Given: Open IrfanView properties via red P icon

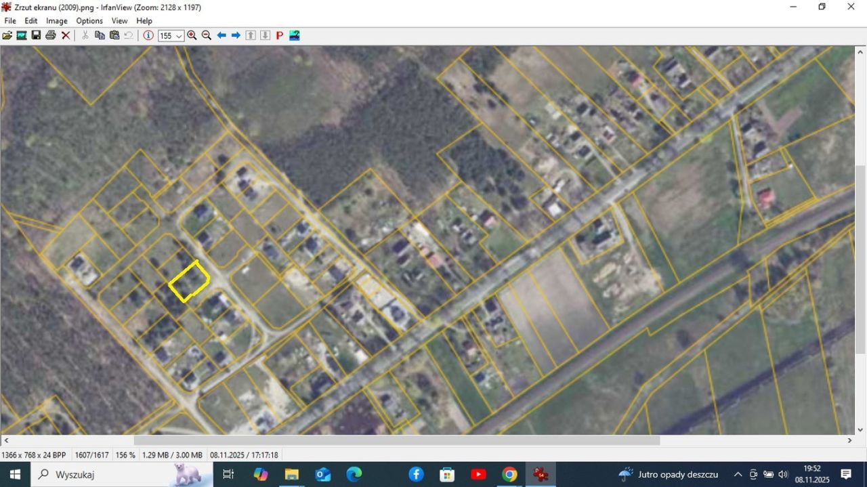Looking at the screenshot, I should tap(279, 35).
